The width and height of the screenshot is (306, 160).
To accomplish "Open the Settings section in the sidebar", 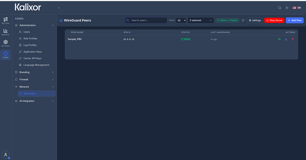I will point(5,43).
